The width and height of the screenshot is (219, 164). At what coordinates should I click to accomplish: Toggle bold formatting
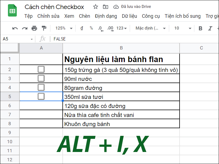(200, 28)
